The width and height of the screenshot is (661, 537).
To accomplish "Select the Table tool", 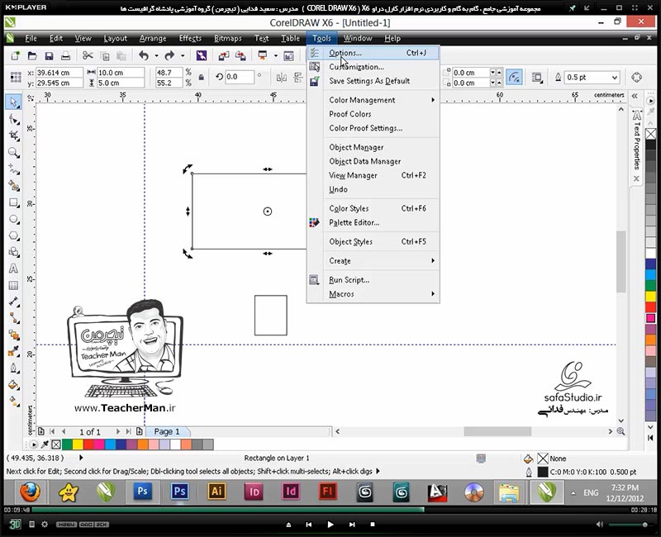I will point(13,285).
